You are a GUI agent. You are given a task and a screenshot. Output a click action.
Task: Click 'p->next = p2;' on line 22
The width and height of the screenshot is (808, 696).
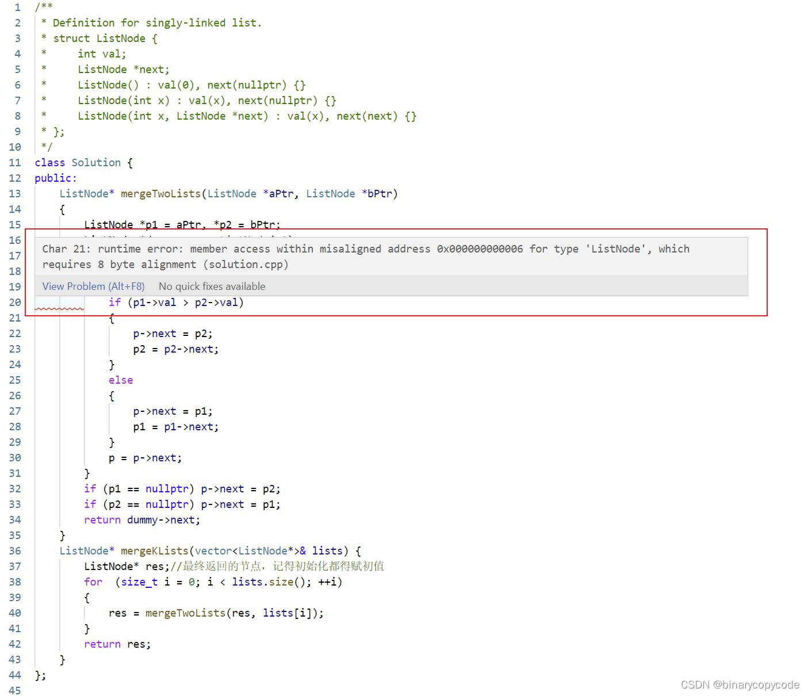click(173, 334)
